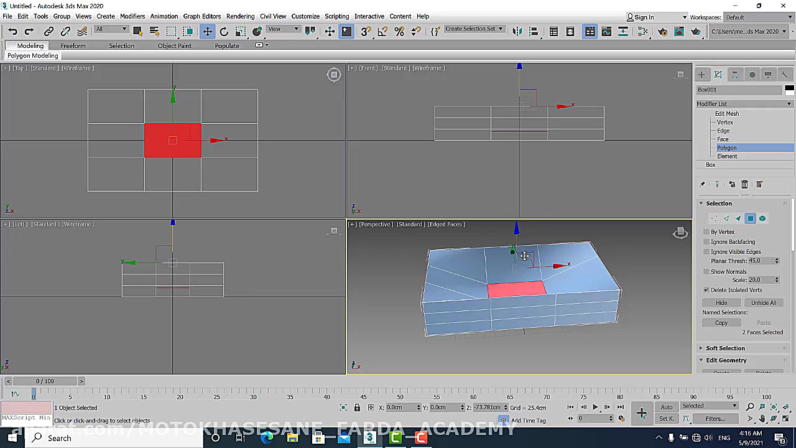Open the Graph Editors menu
This screenshot has height=448, width=796.
pyautogui.click(x=201, y=16)
